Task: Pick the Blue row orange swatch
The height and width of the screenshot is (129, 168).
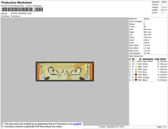Action: coord(136,72)
